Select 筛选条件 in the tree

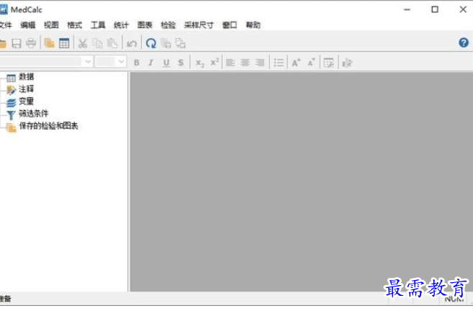(x=34, y=114)
